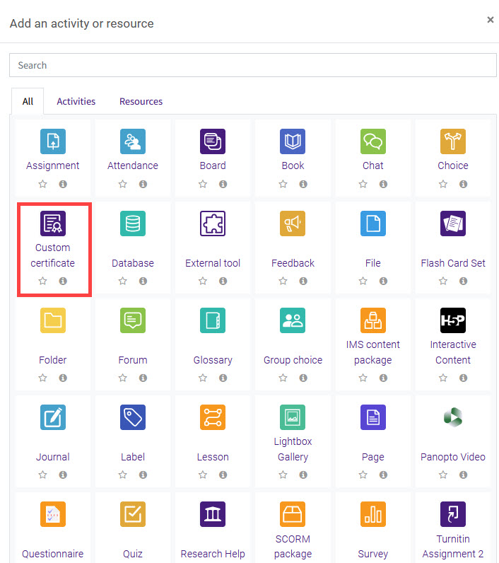Screen dimensions: 499x563
Task: Select the H5P Interactive Content icon
Action: pyautogui.click(x=453, y=320)
